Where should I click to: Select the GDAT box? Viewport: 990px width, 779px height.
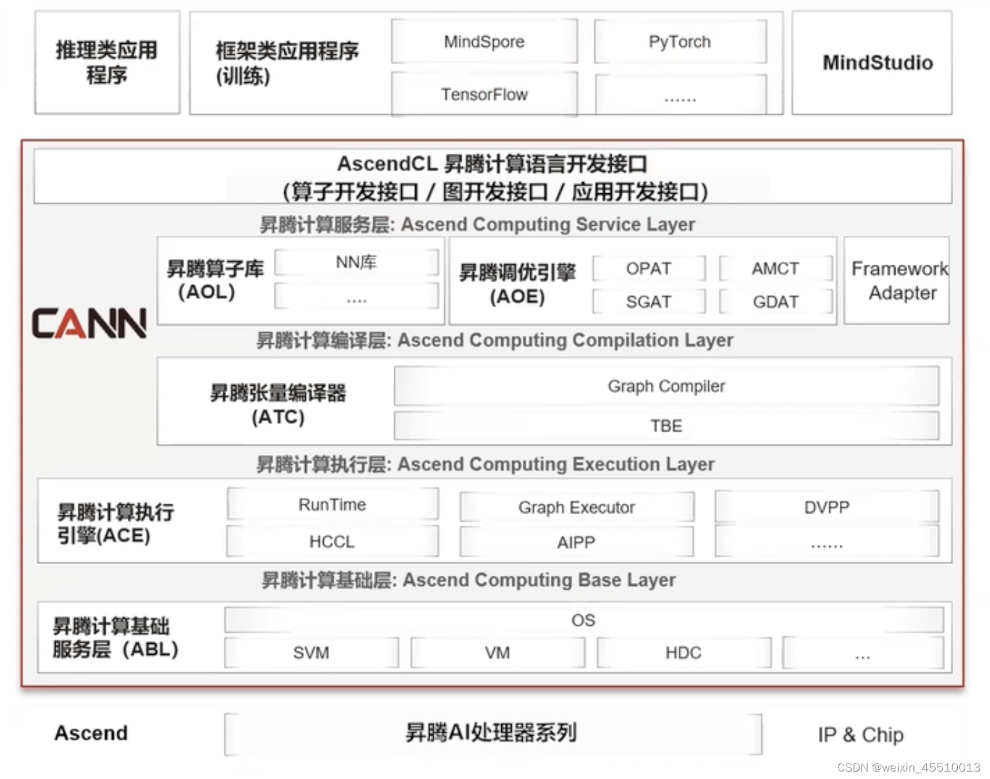tap(776, 301)
